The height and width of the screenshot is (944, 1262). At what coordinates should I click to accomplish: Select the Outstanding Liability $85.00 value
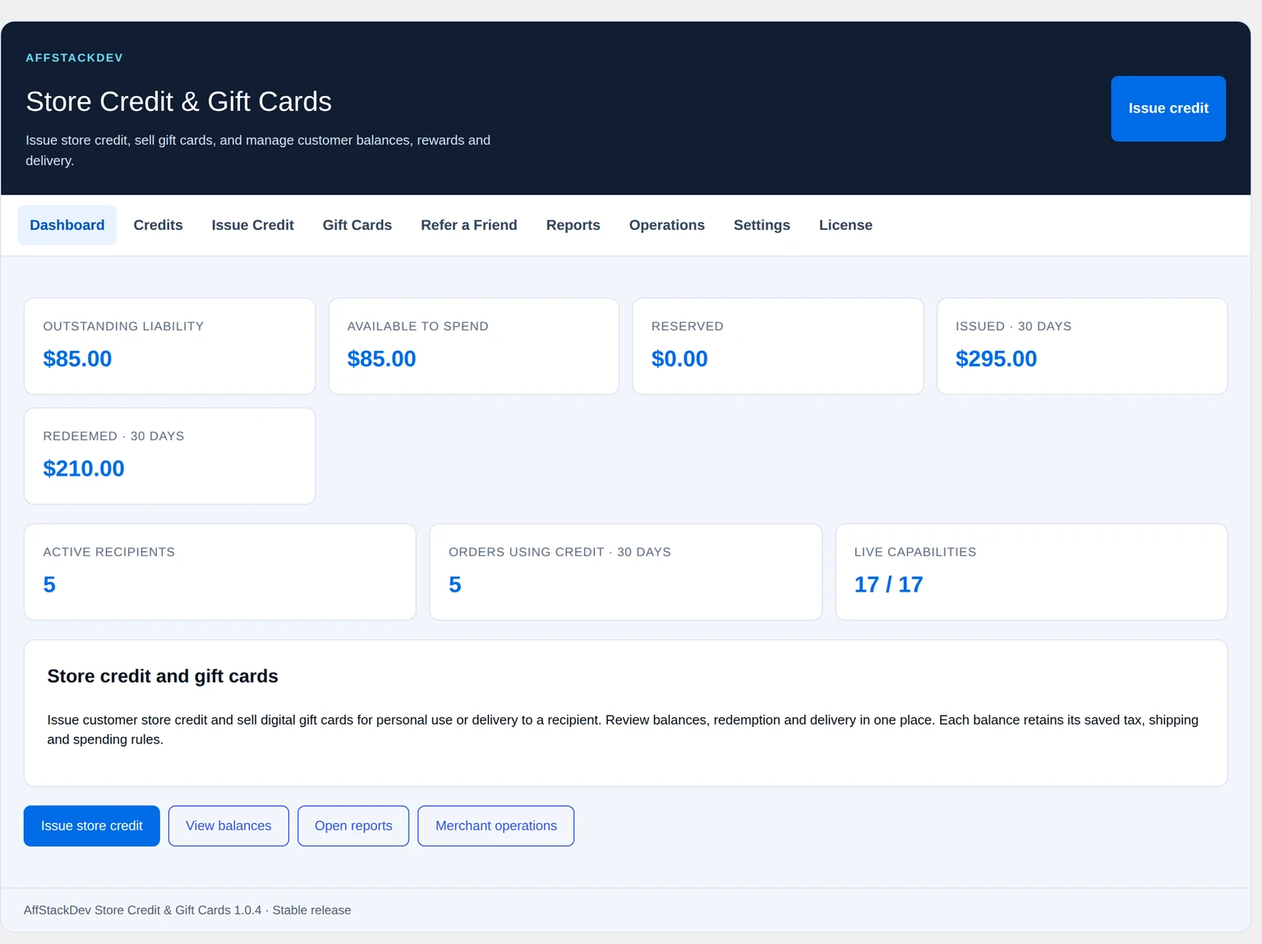(x=77, y=359)
